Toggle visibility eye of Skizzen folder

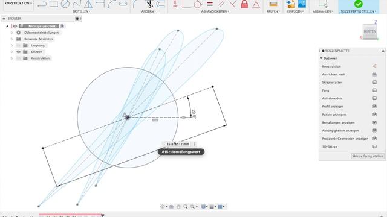(x=19, y=52)
